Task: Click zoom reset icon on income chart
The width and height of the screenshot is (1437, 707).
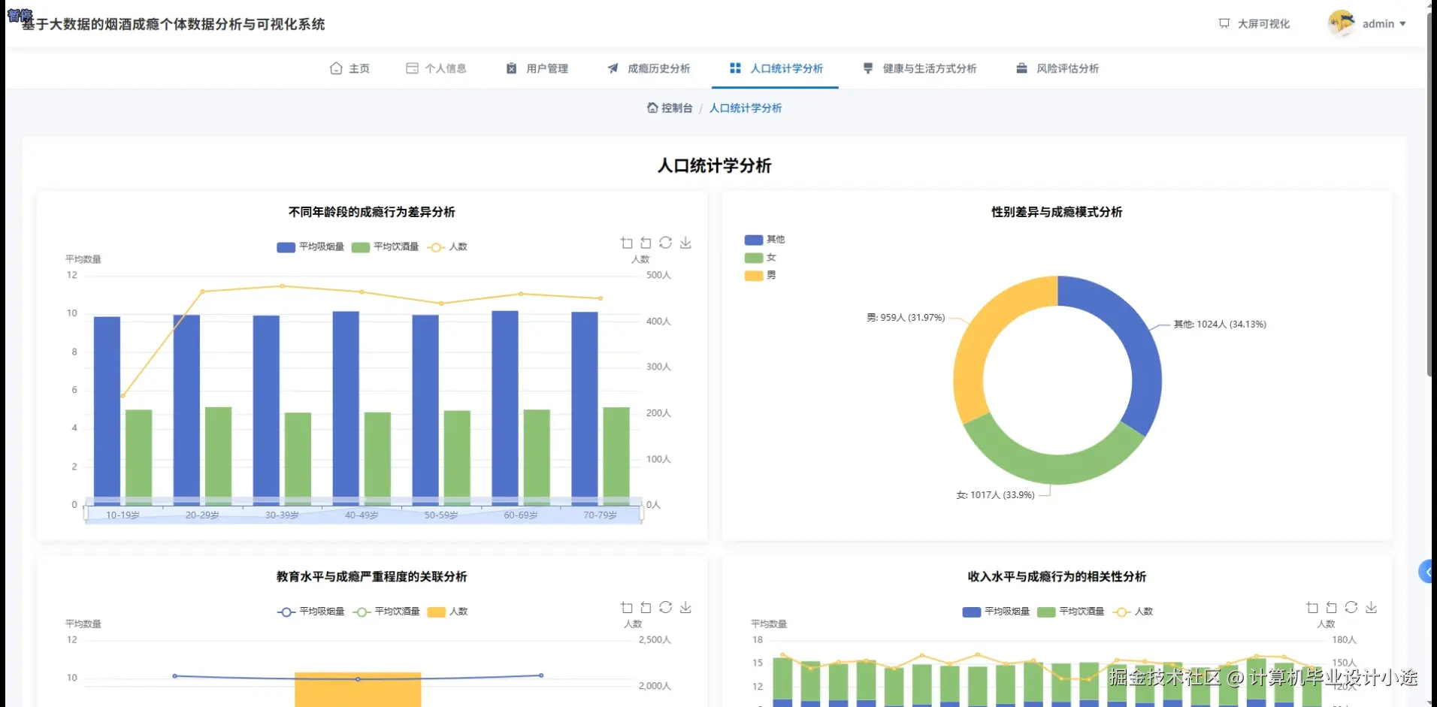Action: pos(1331,607)
